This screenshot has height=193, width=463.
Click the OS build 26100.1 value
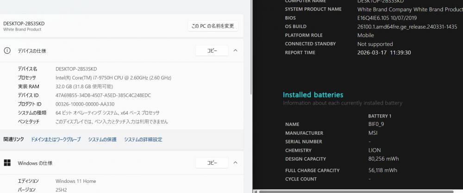(407, 26)
